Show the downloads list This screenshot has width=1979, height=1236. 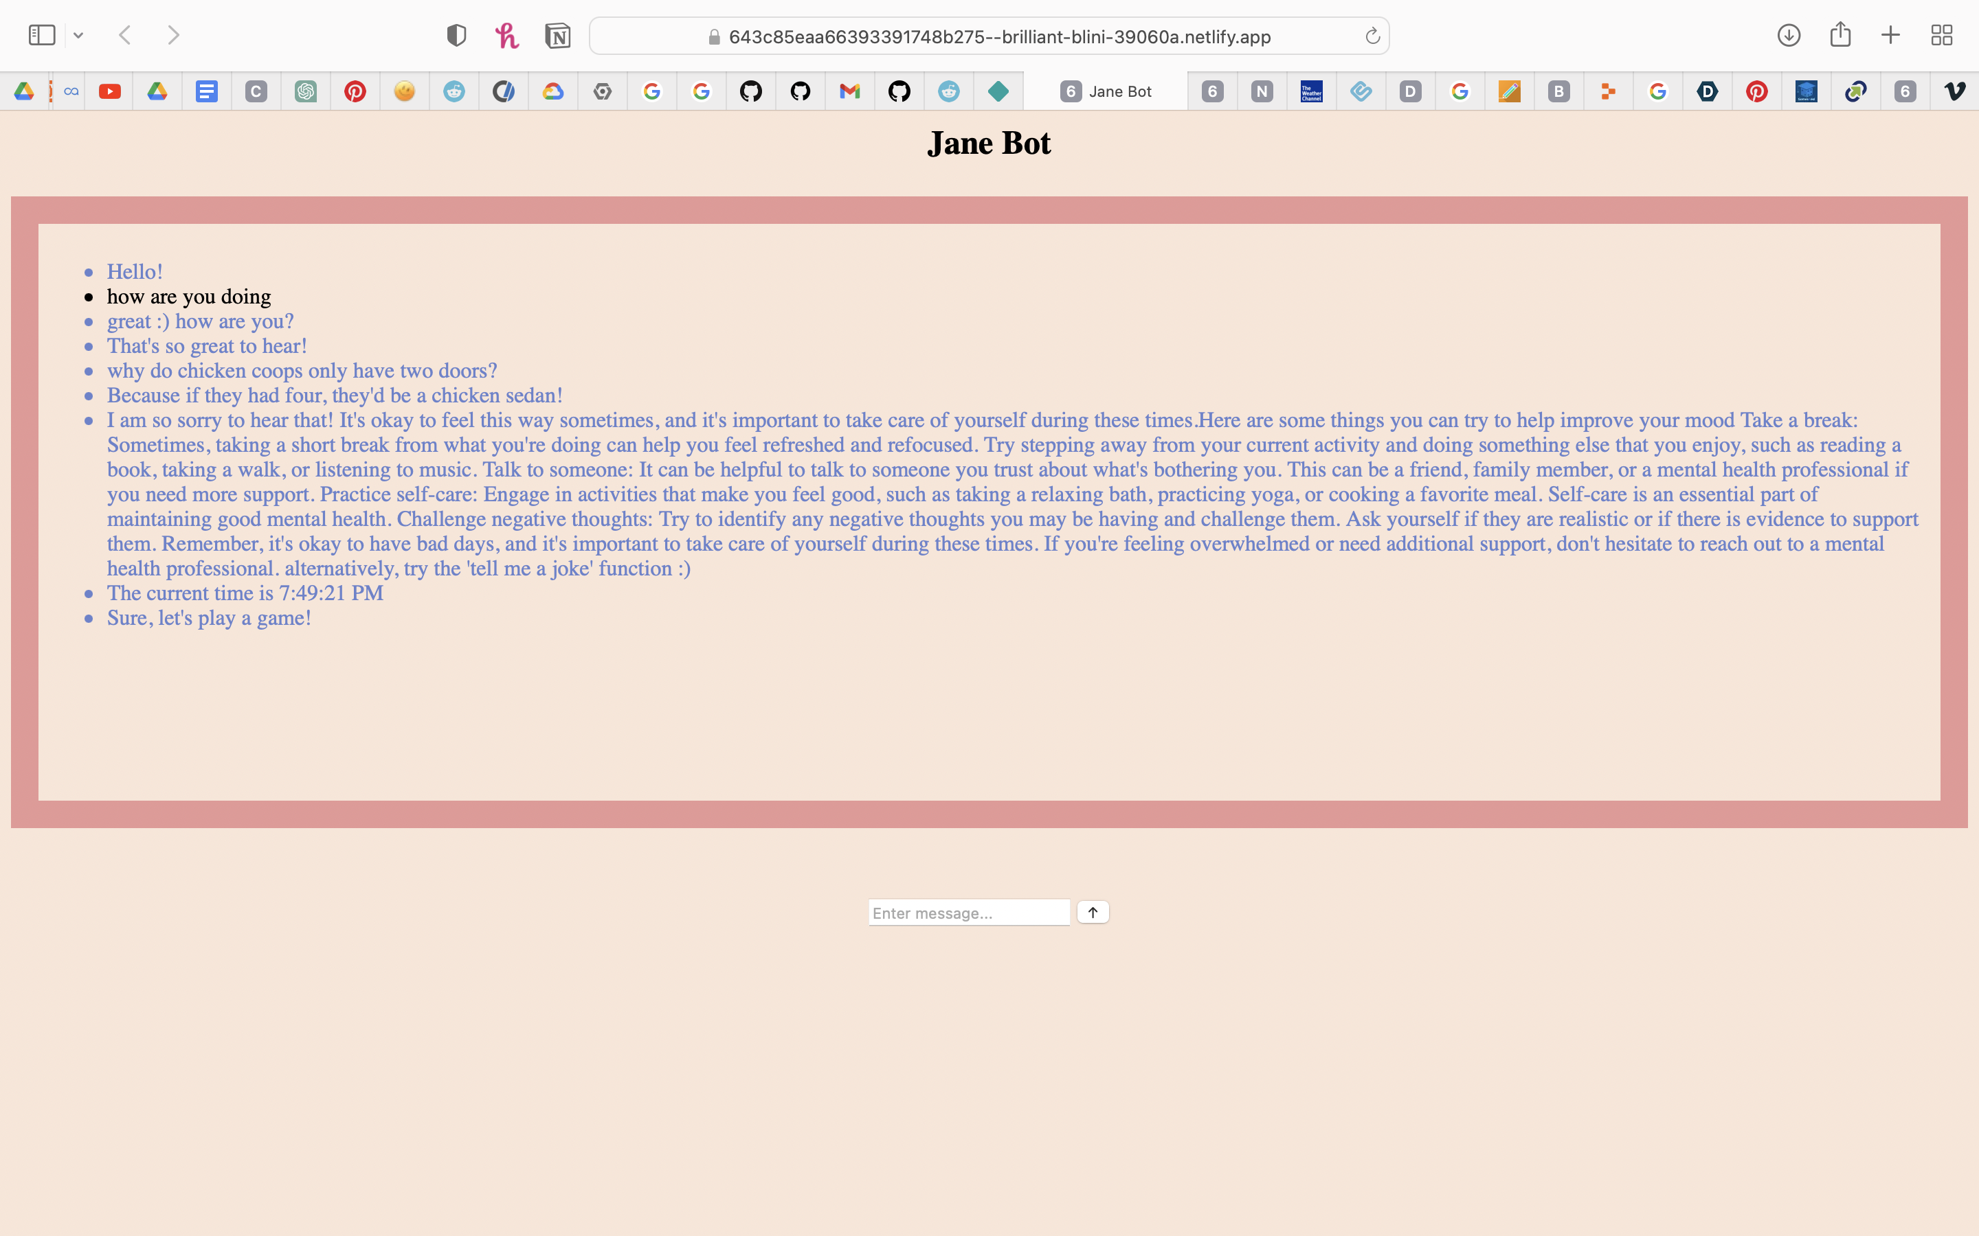tap(1789, 35)
